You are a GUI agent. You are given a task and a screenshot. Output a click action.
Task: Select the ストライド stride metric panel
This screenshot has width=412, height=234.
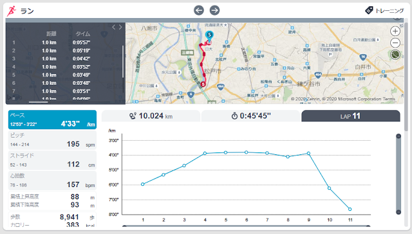pyautogui.click(x=52, y=160)
